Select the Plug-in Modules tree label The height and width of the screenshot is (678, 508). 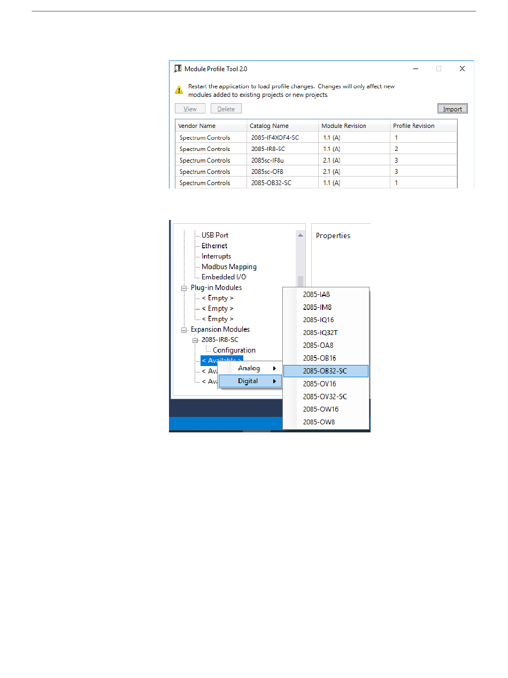[x=216, y=287]
